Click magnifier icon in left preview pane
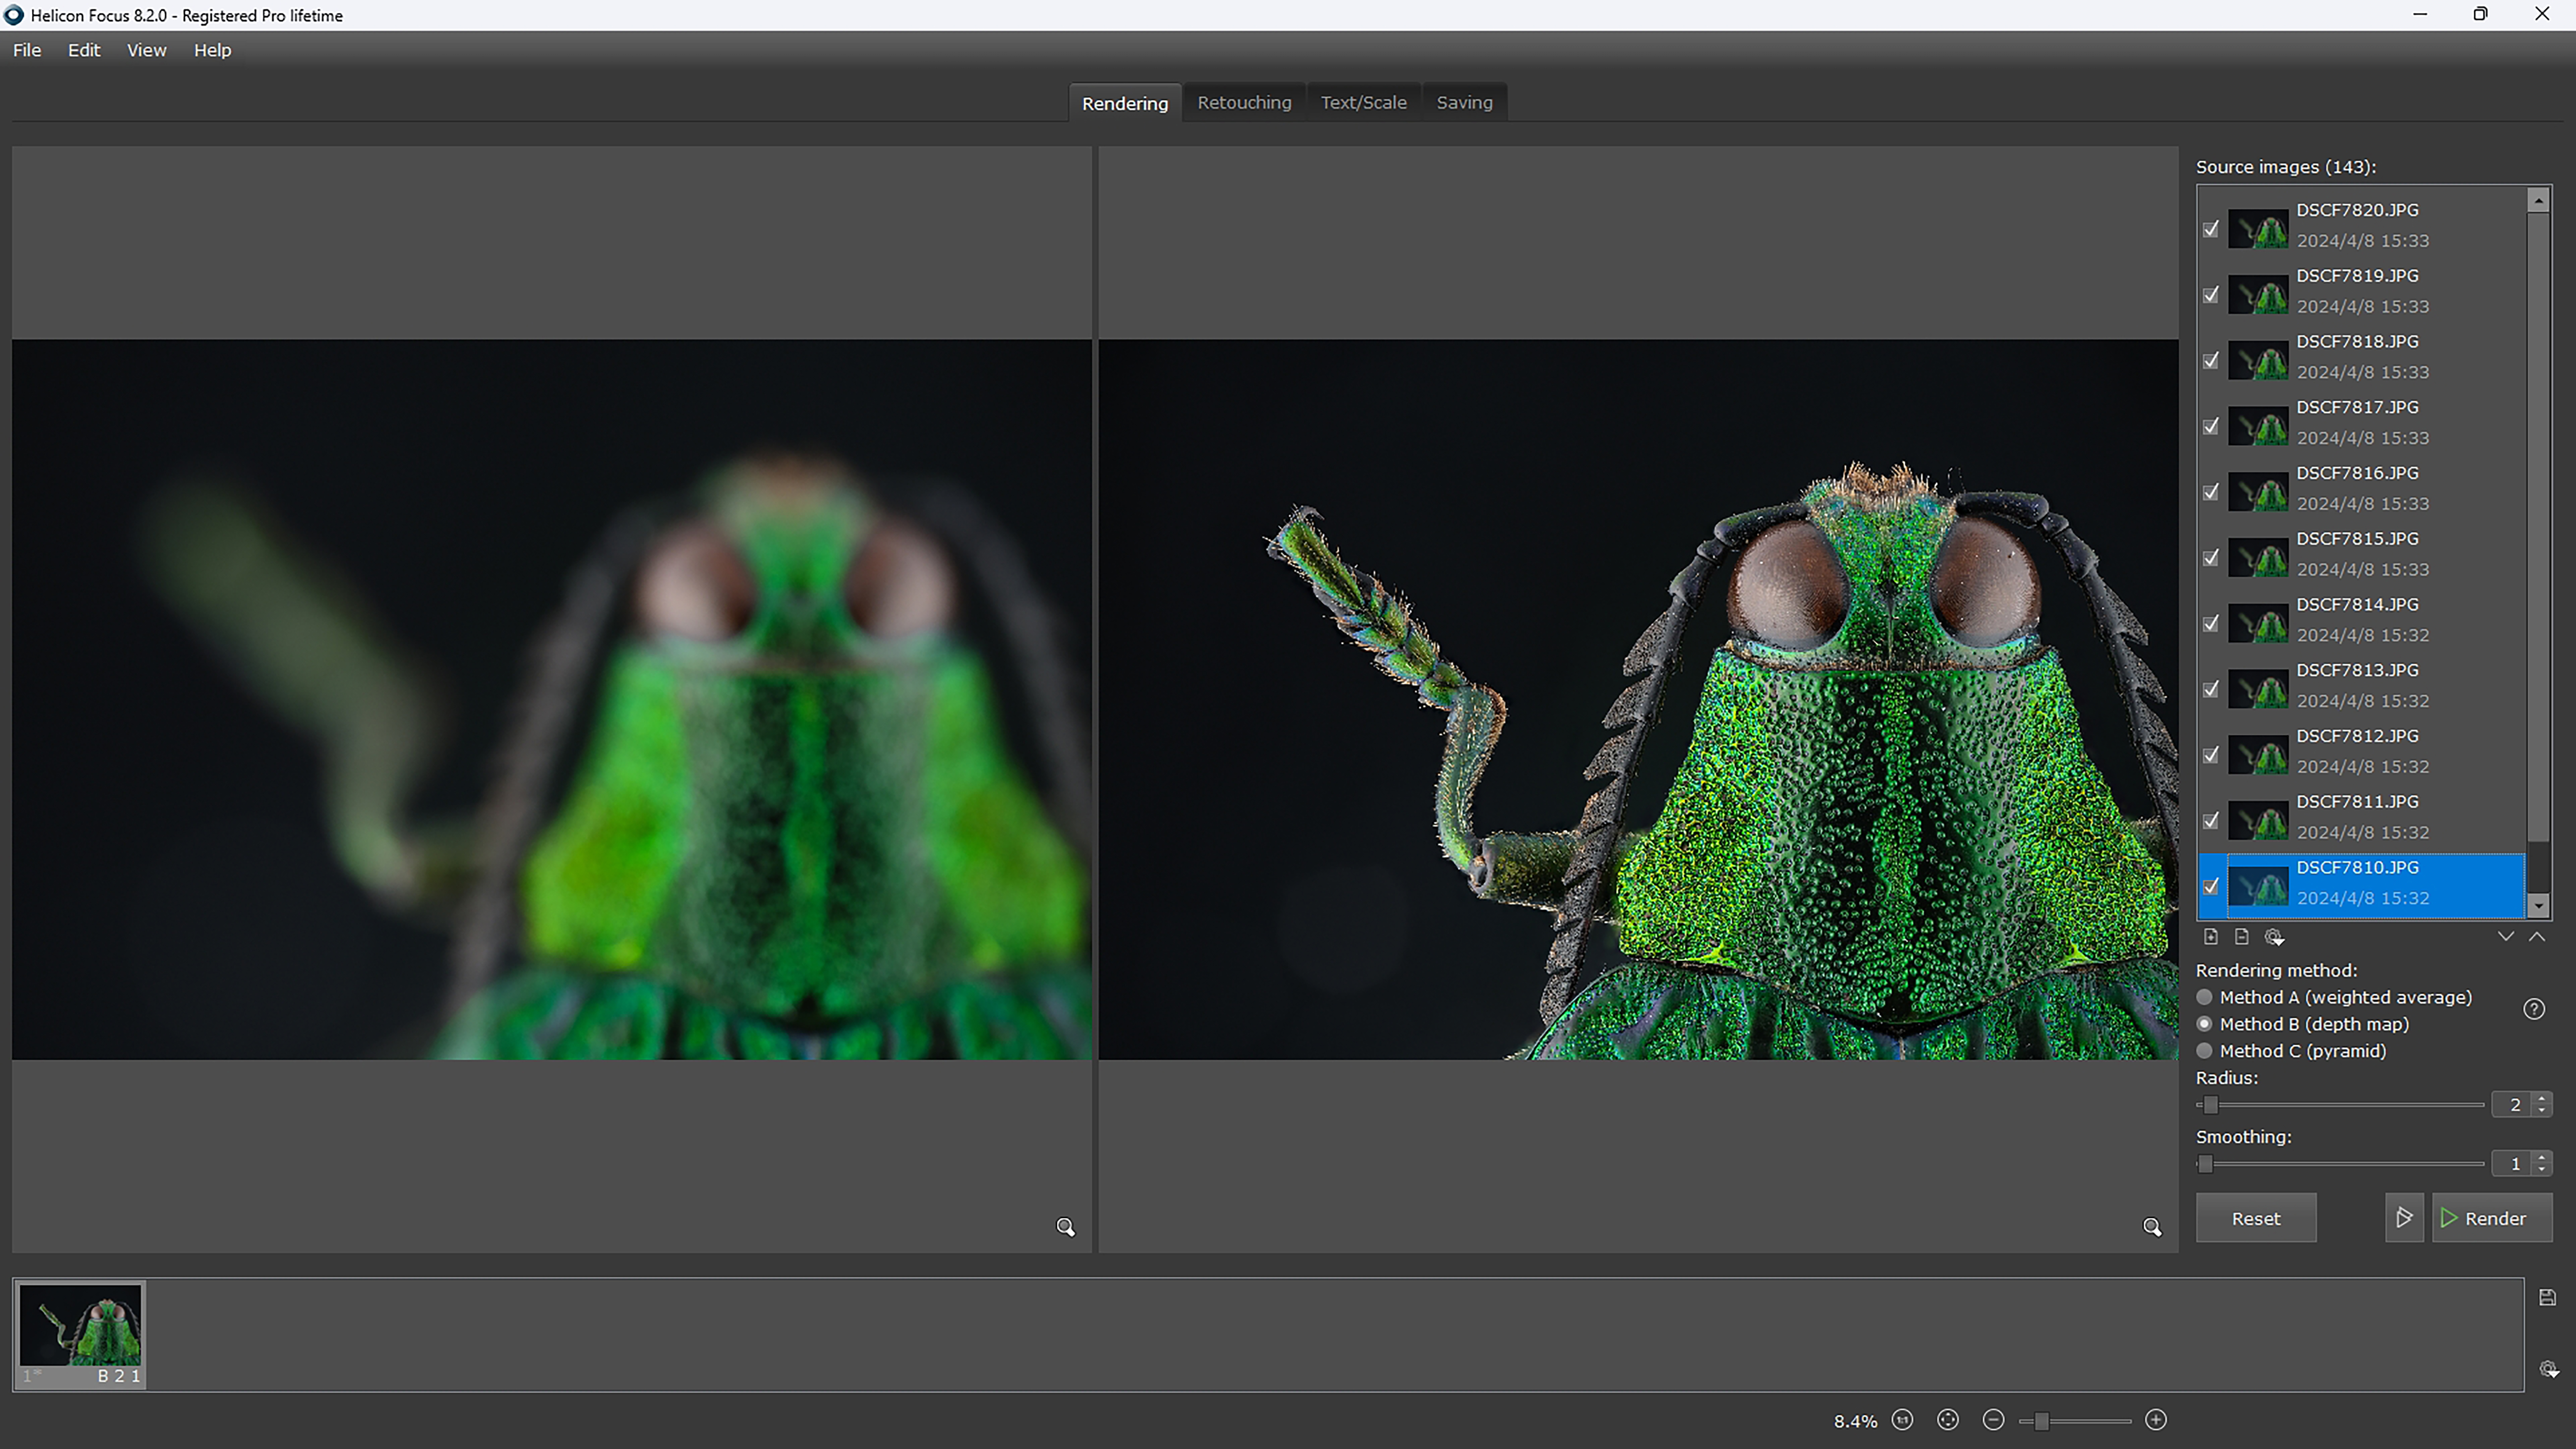2576x1449 pixels. 1065,1227
